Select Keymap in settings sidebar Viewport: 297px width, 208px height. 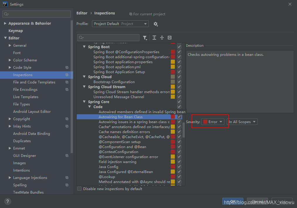click(16, 31)
